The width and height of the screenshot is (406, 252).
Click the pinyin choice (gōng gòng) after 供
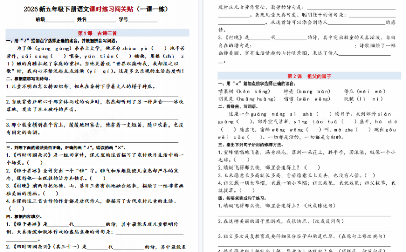pyautogui.click(x=53, y=48)
